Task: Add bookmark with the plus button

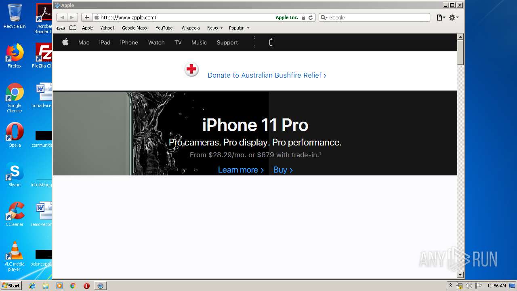Action: point(86,17)
